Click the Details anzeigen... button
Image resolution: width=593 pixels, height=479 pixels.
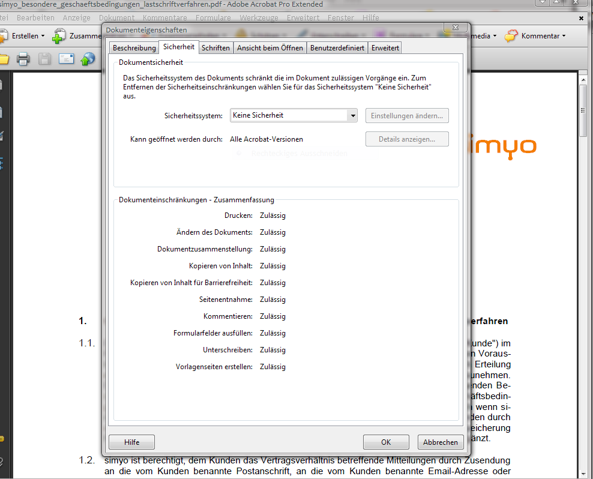(407, 139)
